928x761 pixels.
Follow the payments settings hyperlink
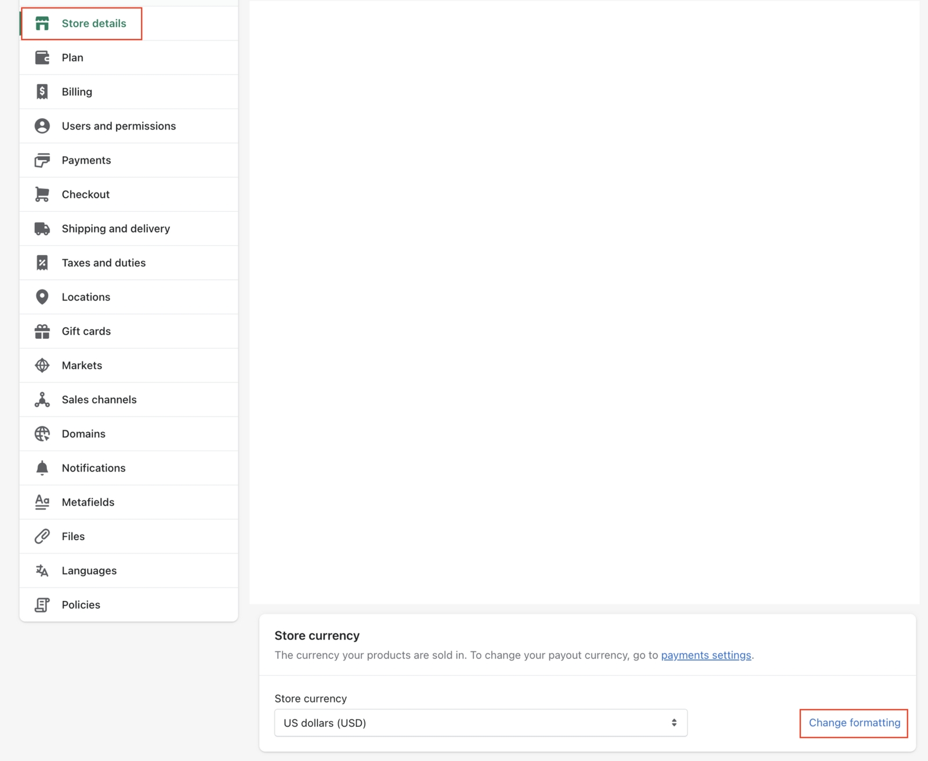(x=706, y=655)
